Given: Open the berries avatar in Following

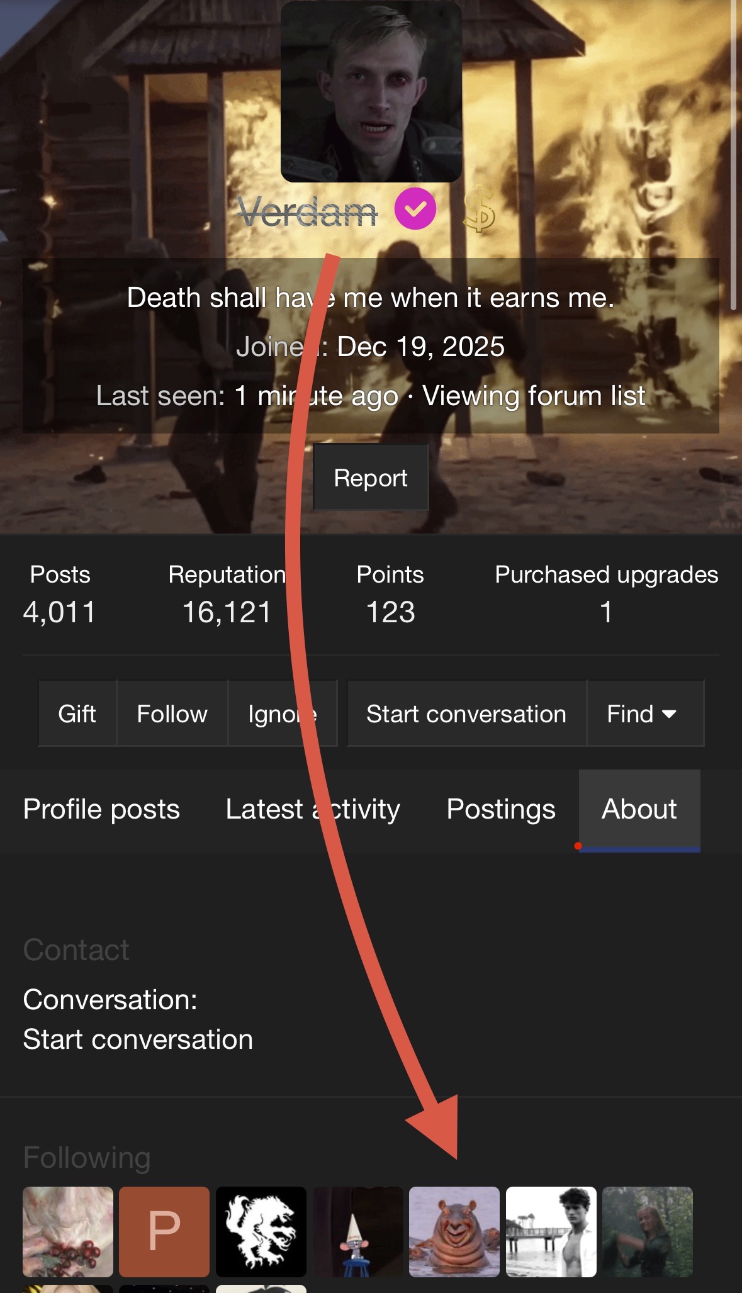Looking at the screenshot, I should 68,1231.
